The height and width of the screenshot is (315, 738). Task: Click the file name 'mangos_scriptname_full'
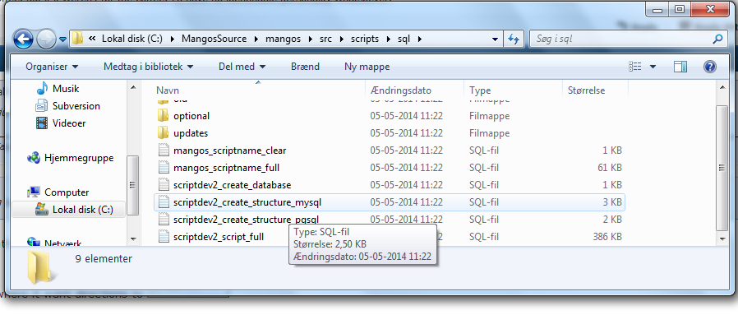click(x=227, y=168)
